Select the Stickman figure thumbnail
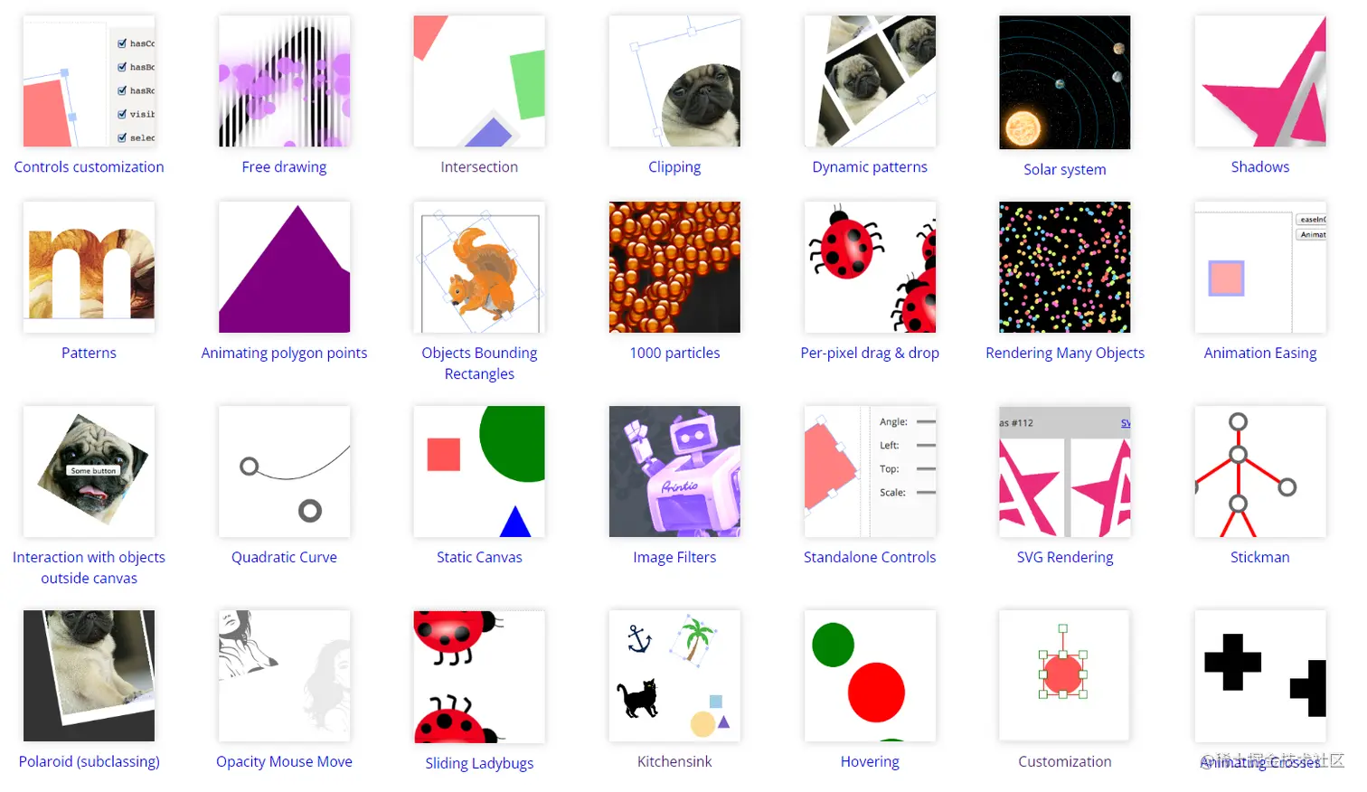The height and width of the screenshot is (792, 1367). click(1259, 472)
